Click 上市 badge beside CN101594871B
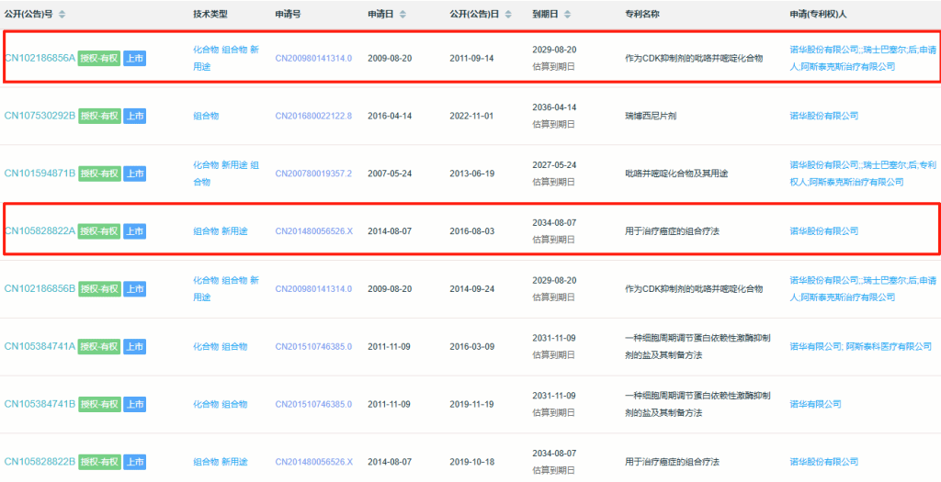Screen dimensions: 941x482 tap(134, 174)
